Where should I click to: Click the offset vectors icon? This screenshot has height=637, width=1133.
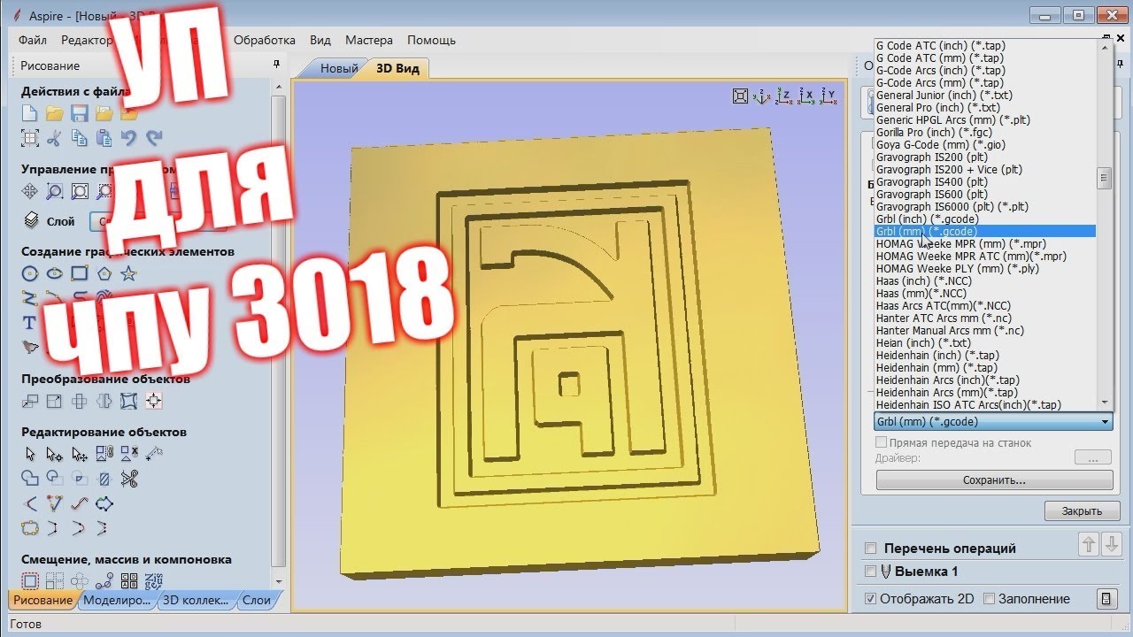(29, 581)
